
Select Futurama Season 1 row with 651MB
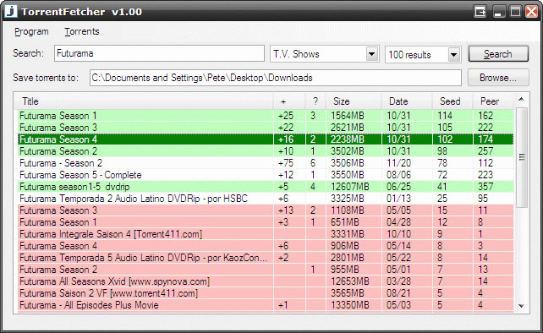point(266,222)
